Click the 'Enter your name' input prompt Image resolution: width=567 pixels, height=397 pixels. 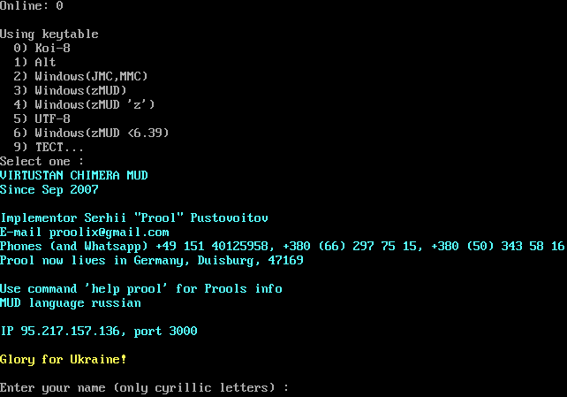coord(144,388)
